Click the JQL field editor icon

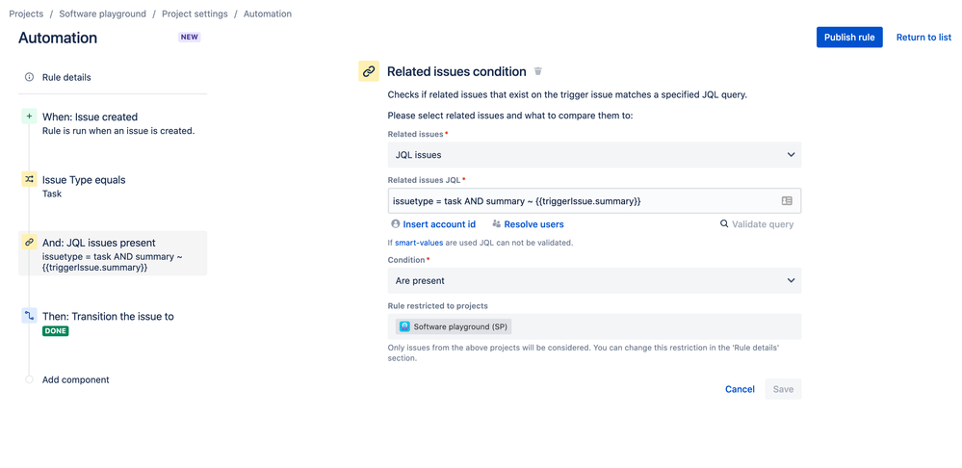787,200
